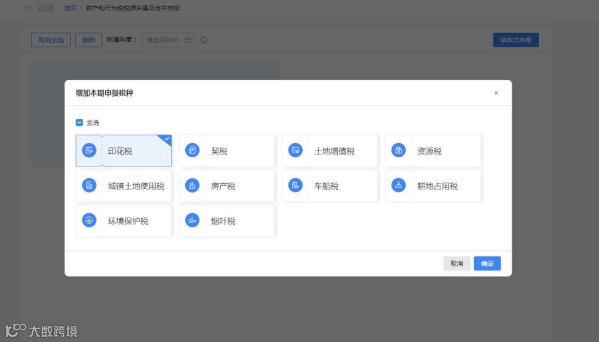Select the 房产税 tax card

click(x=227, y=186)
